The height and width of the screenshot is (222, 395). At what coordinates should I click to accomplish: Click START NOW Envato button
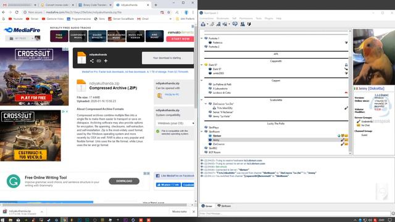[x=180, y=39]
